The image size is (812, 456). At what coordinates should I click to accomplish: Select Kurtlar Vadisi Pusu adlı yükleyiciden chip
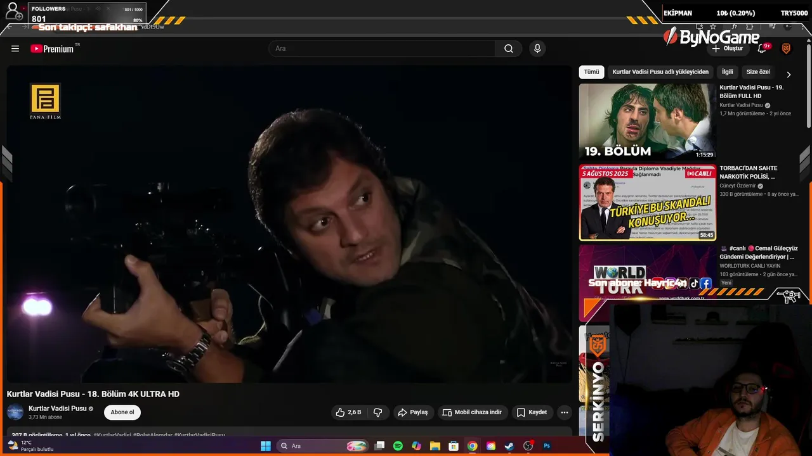pyautogui.click(x=660, y=72)
